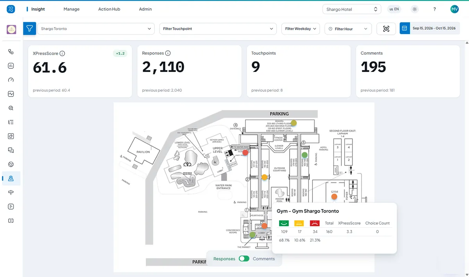
Task: Open the Shargo Hotel brand thumbnail in sidebar
Action: [11, 29]
